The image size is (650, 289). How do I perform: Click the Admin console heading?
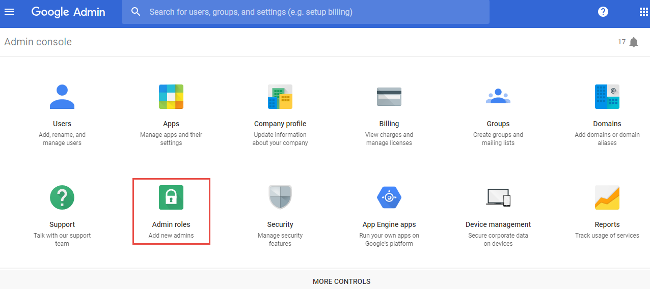(x=38, y=42)
